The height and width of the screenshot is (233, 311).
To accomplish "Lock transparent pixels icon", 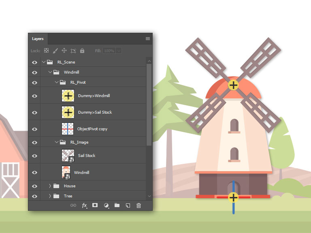I will coord(46,51).
